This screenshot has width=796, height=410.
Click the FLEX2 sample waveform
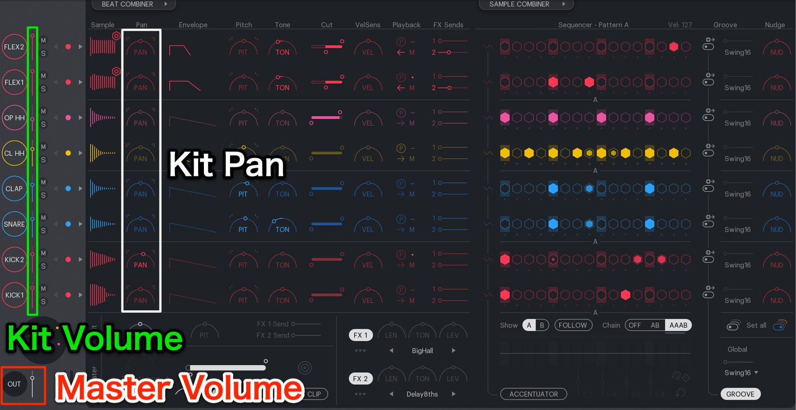point(103,46)
